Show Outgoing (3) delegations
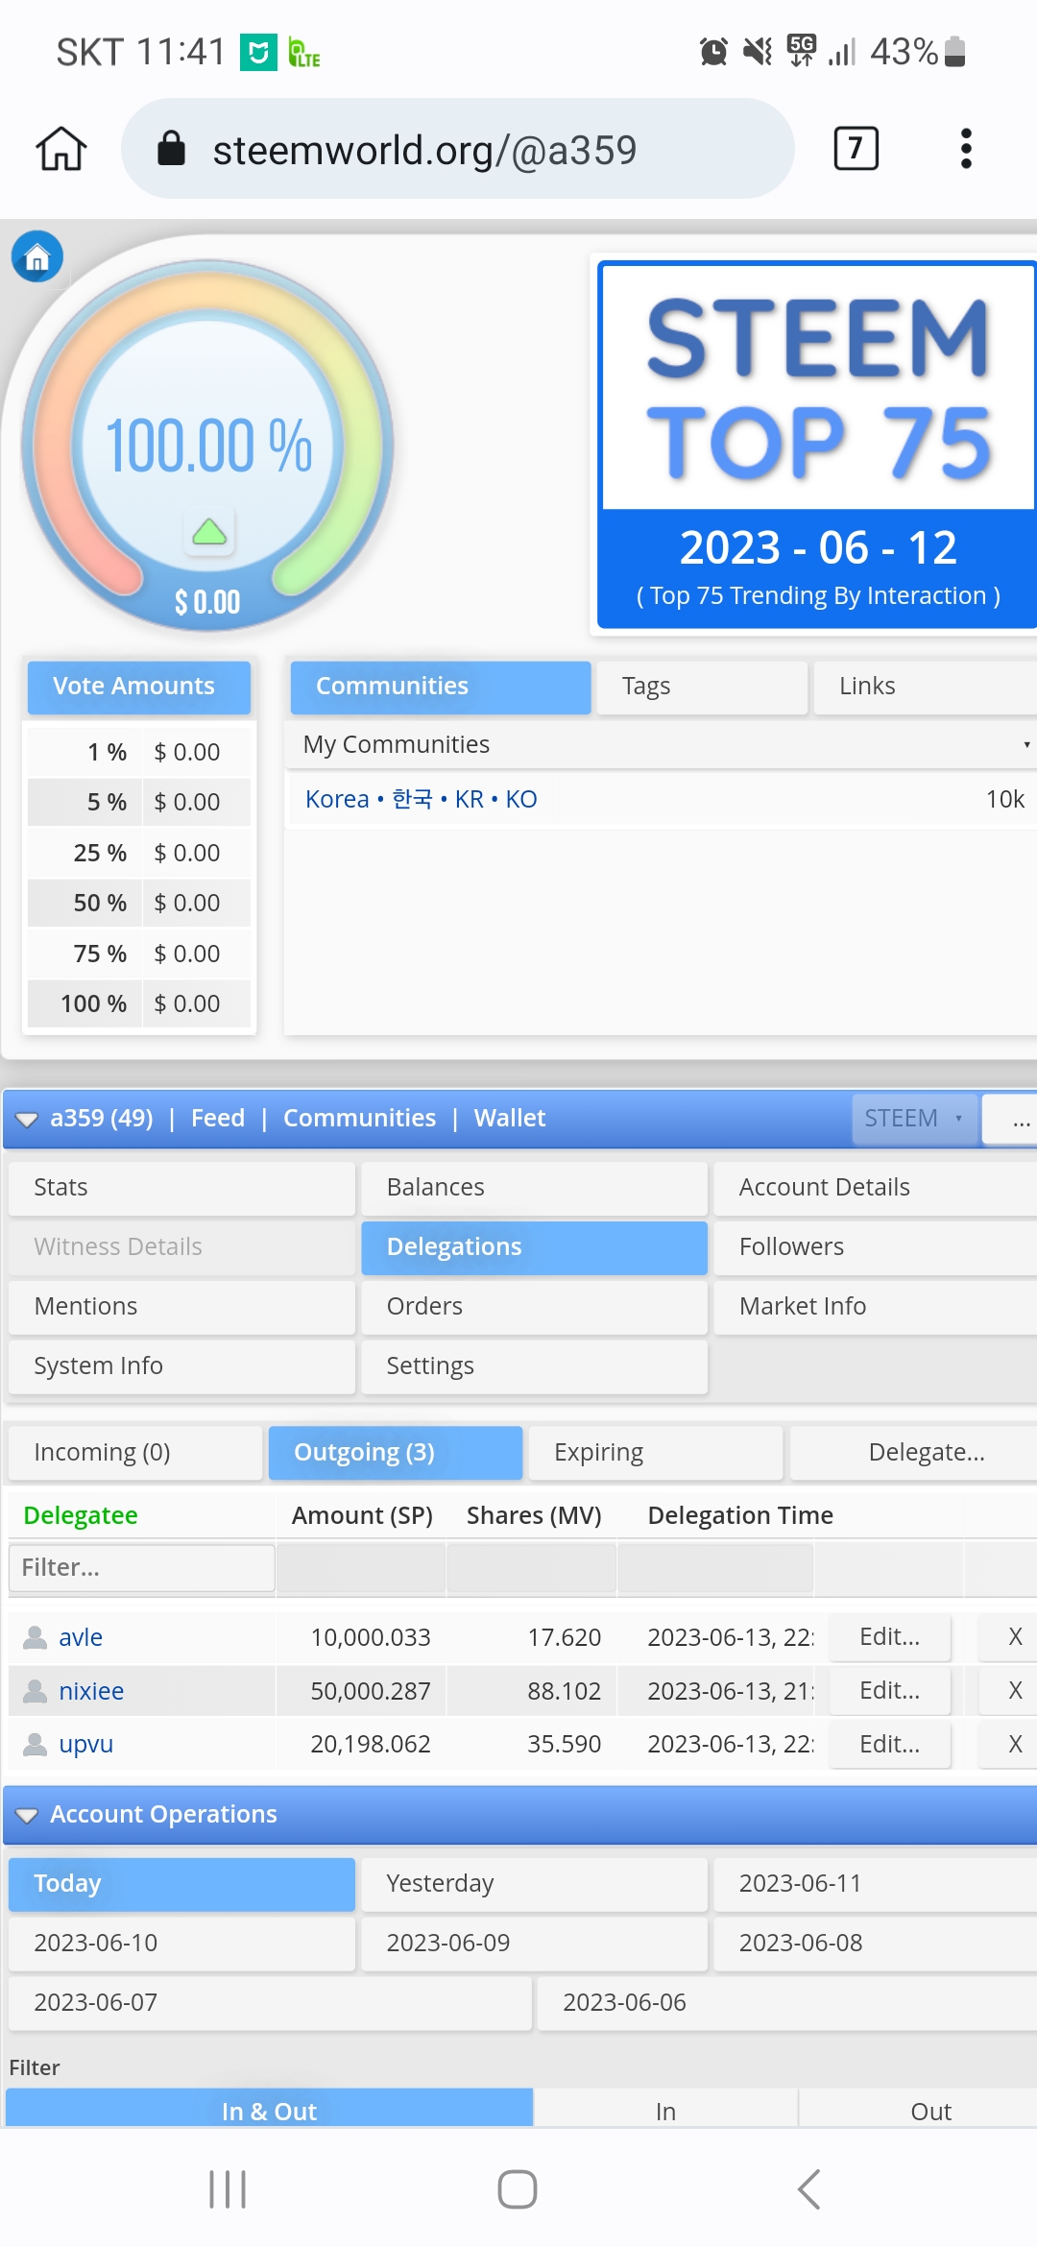1037x2247 pixels. [x=396, y=1453]
